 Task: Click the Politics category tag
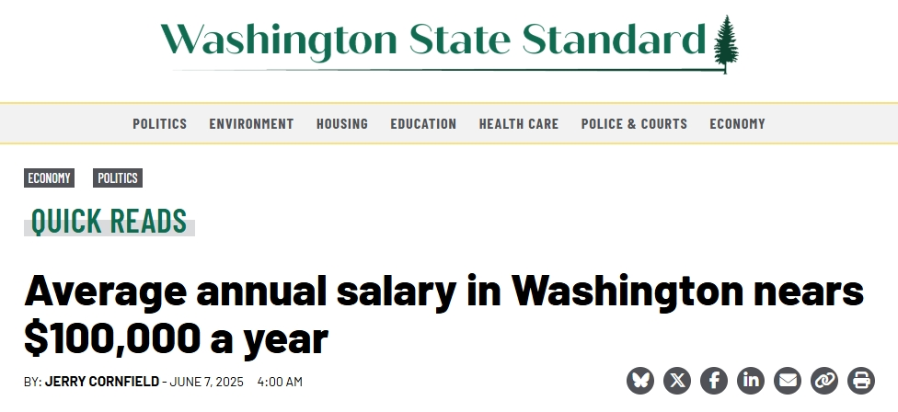118,178
